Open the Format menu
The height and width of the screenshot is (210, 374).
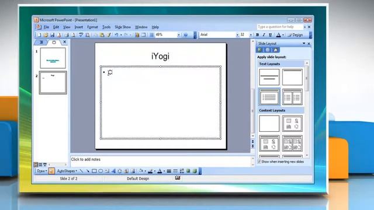pyautogui.click(x=92, y=27)
